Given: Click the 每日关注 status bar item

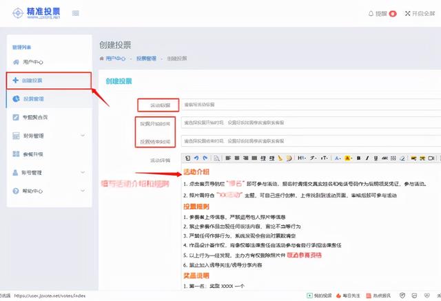Looking at the screenshot, I should click(348, 295).
